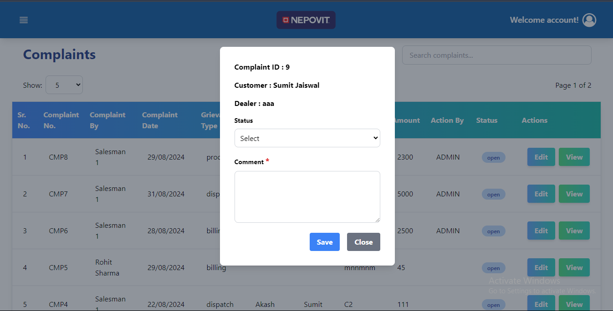Click the user profile avatar icon
The height and width of the screenshot is (311, 613).
point(589,20)
